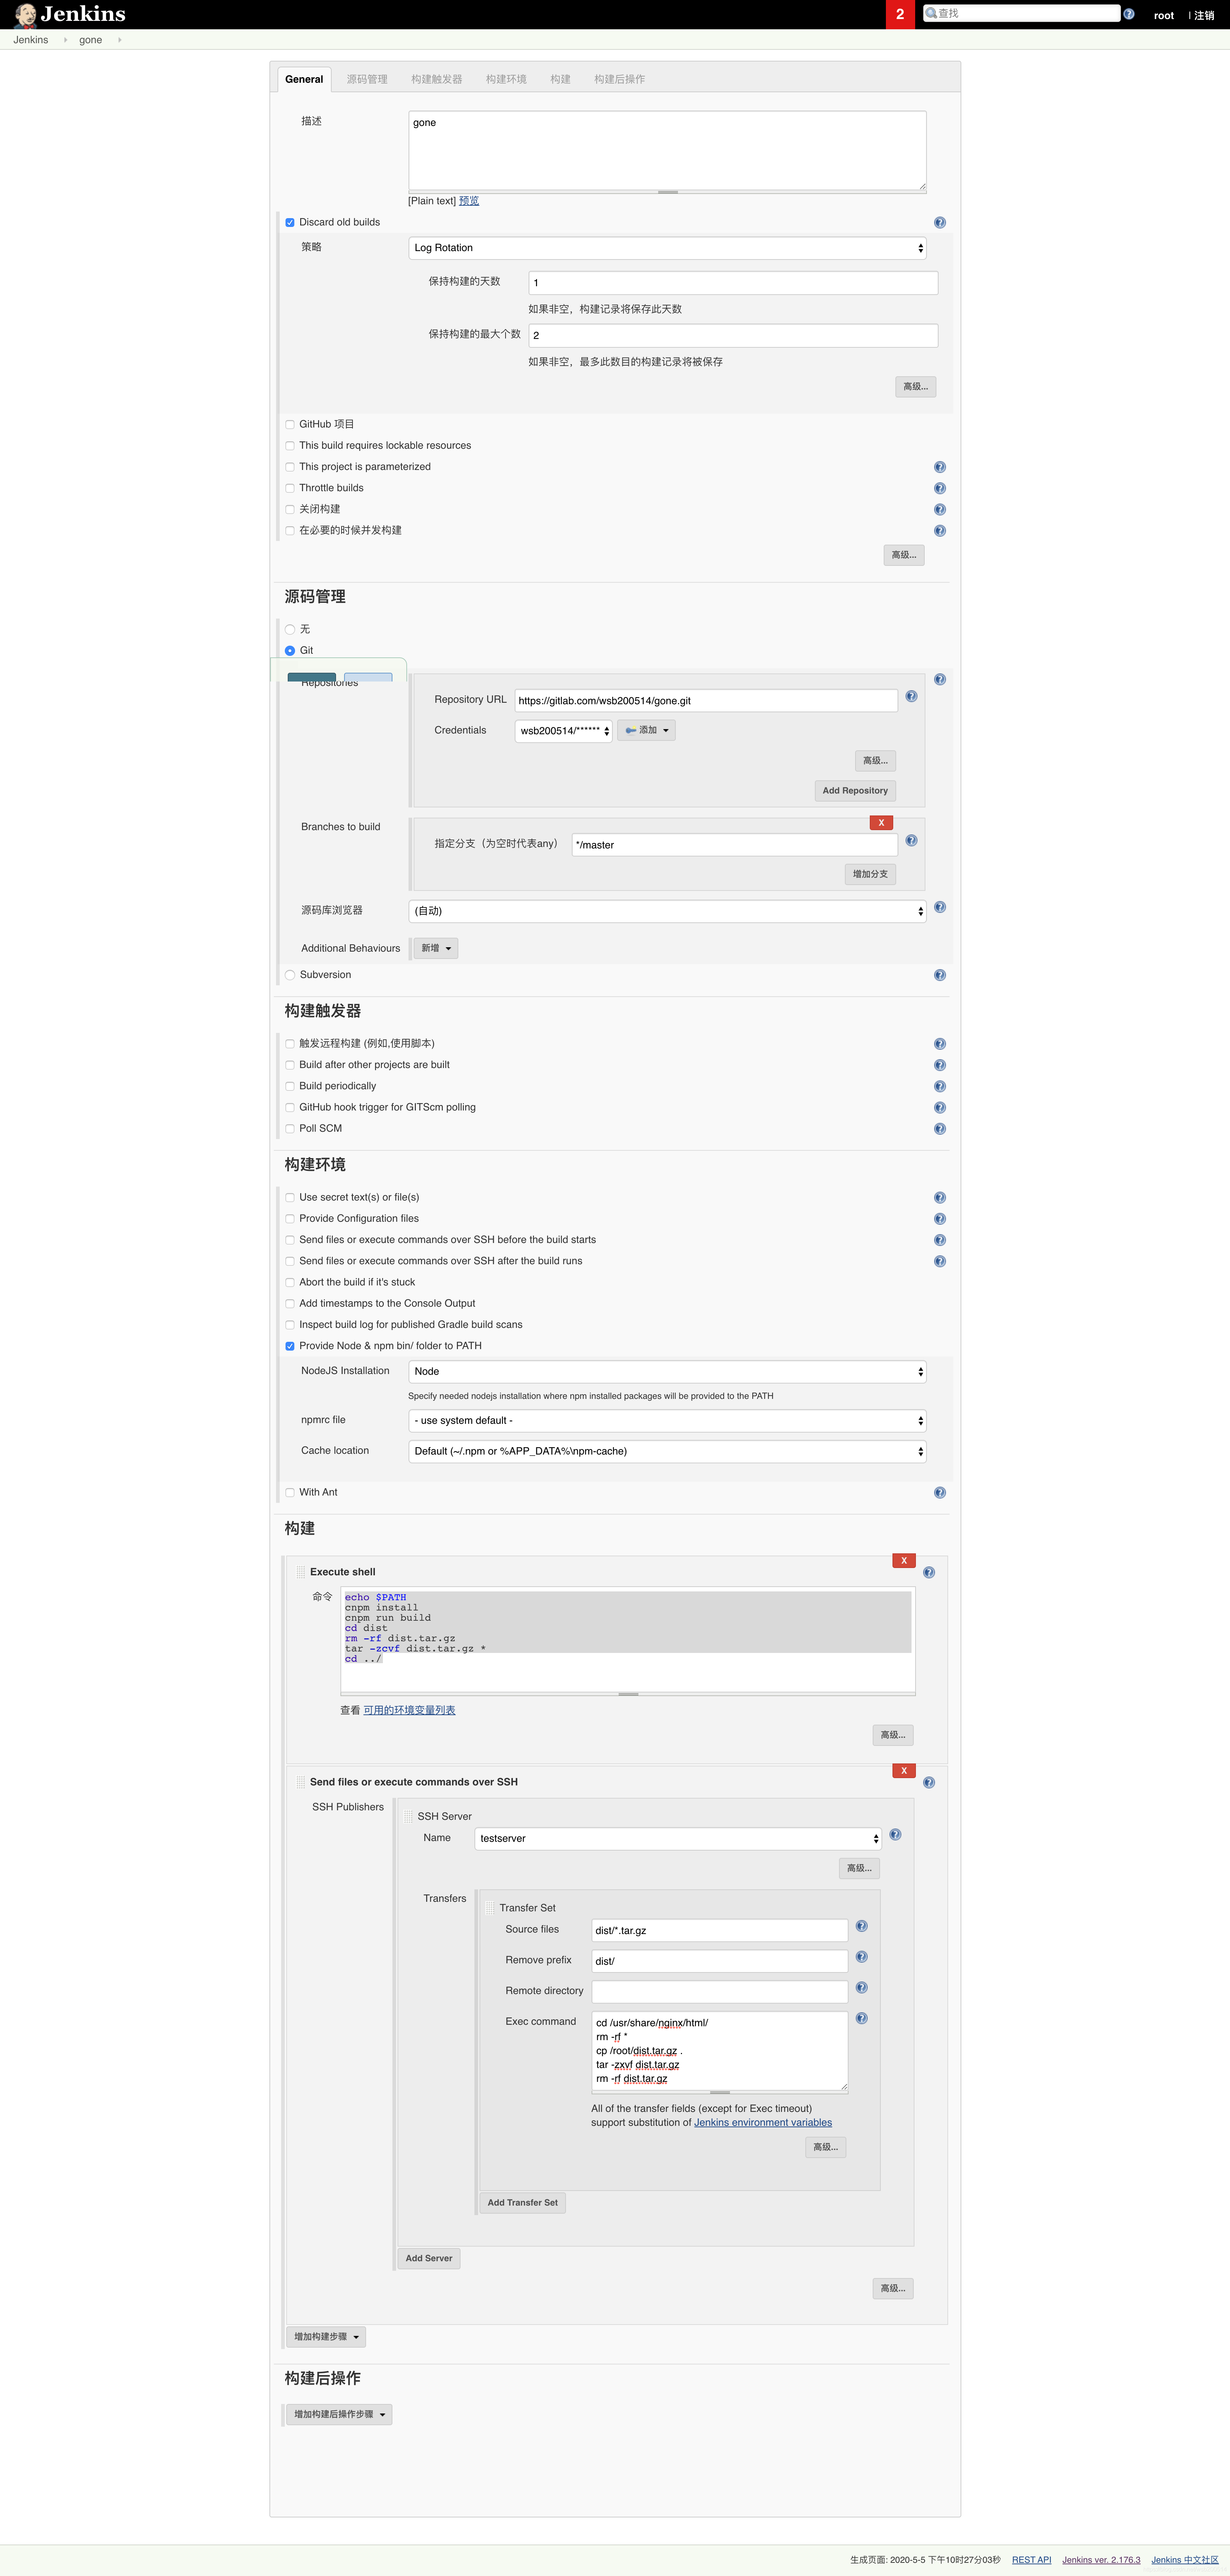Click the 保持构建的最大个数 input field
This screenshot has height=2576, width=1230.
tap(733, 336)
